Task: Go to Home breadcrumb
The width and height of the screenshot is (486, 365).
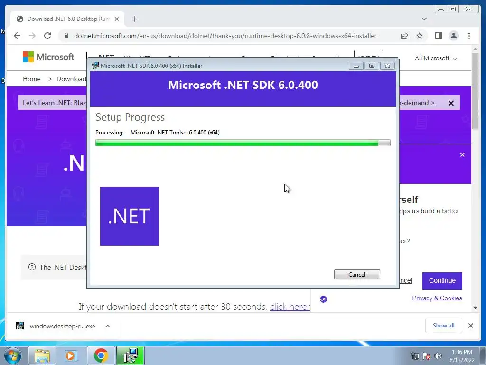Action: [x=32, y=79]
